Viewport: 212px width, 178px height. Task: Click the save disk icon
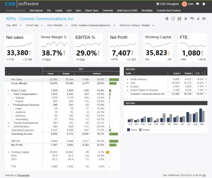click(179, 19)
